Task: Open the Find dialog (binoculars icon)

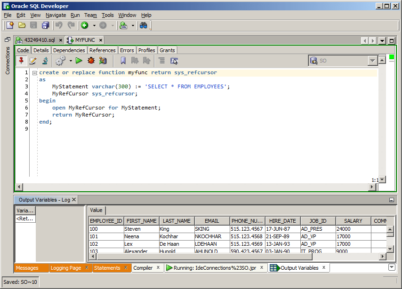Action: 144,25
